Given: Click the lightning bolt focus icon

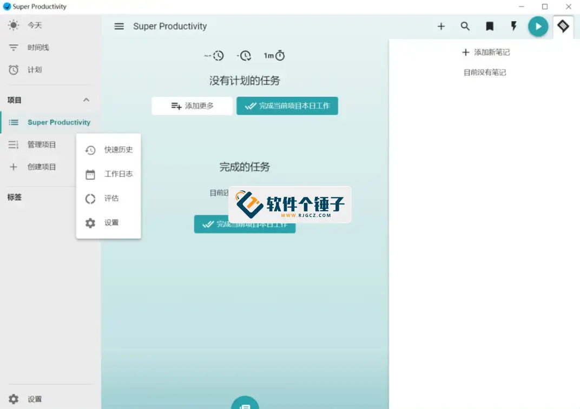Looking at the screenshot, I should click(x=514, y=27).
